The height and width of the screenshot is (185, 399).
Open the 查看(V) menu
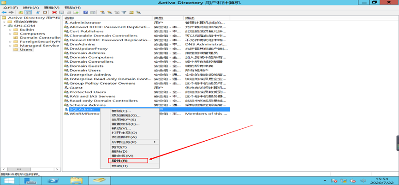51,8
